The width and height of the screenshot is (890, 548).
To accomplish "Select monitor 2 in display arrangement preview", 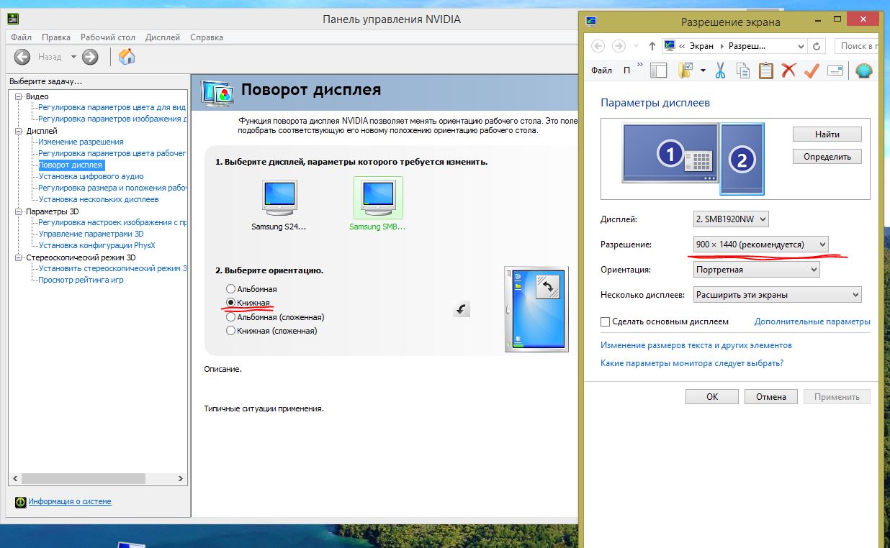I will click(742, 158).
